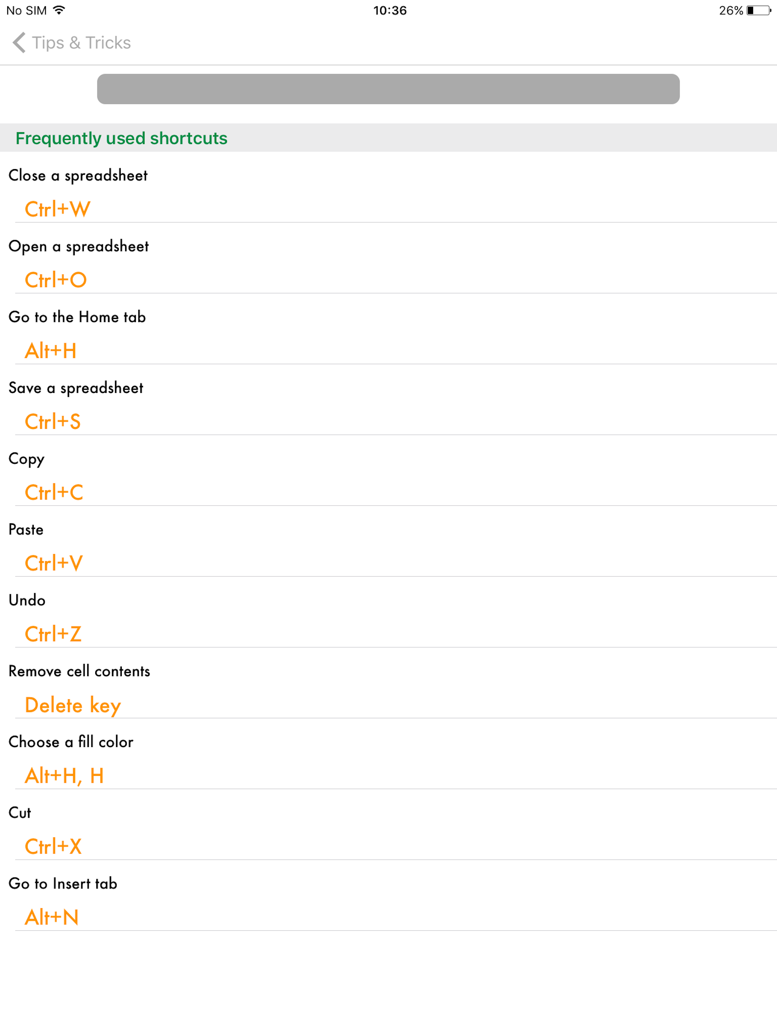Tap the Ctrl+Z undo shortcut

click(53, 634)
